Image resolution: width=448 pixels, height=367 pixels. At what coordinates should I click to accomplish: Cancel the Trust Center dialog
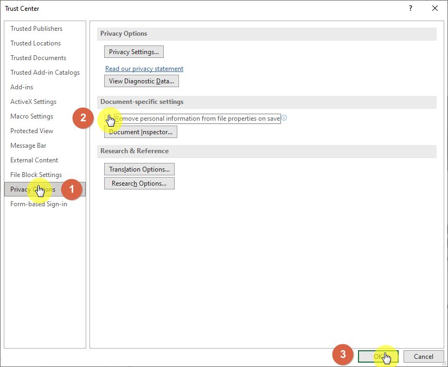click(424, 357)
